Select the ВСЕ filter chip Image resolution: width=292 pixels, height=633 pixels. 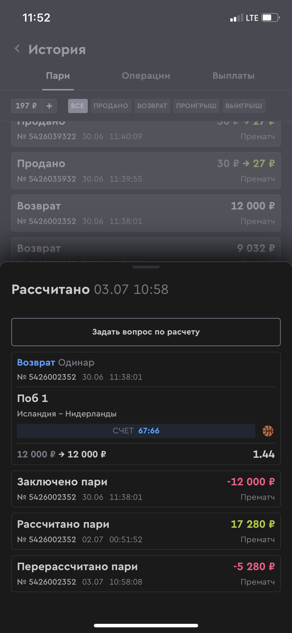point(78,106)
